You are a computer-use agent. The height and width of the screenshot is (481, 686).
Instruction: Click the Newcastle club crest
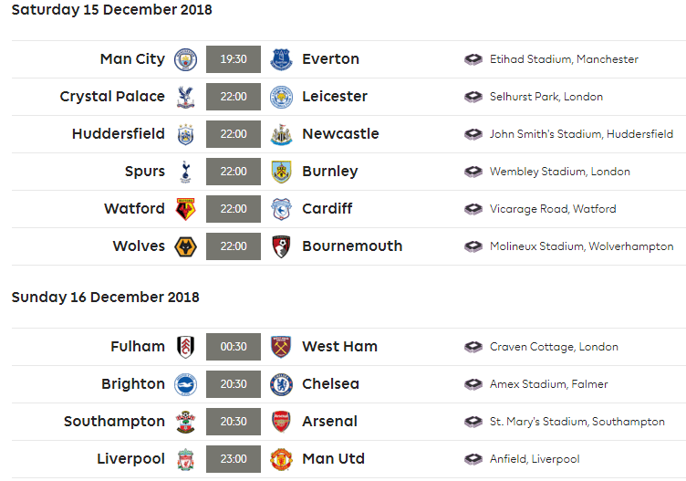tap(281, 134)
